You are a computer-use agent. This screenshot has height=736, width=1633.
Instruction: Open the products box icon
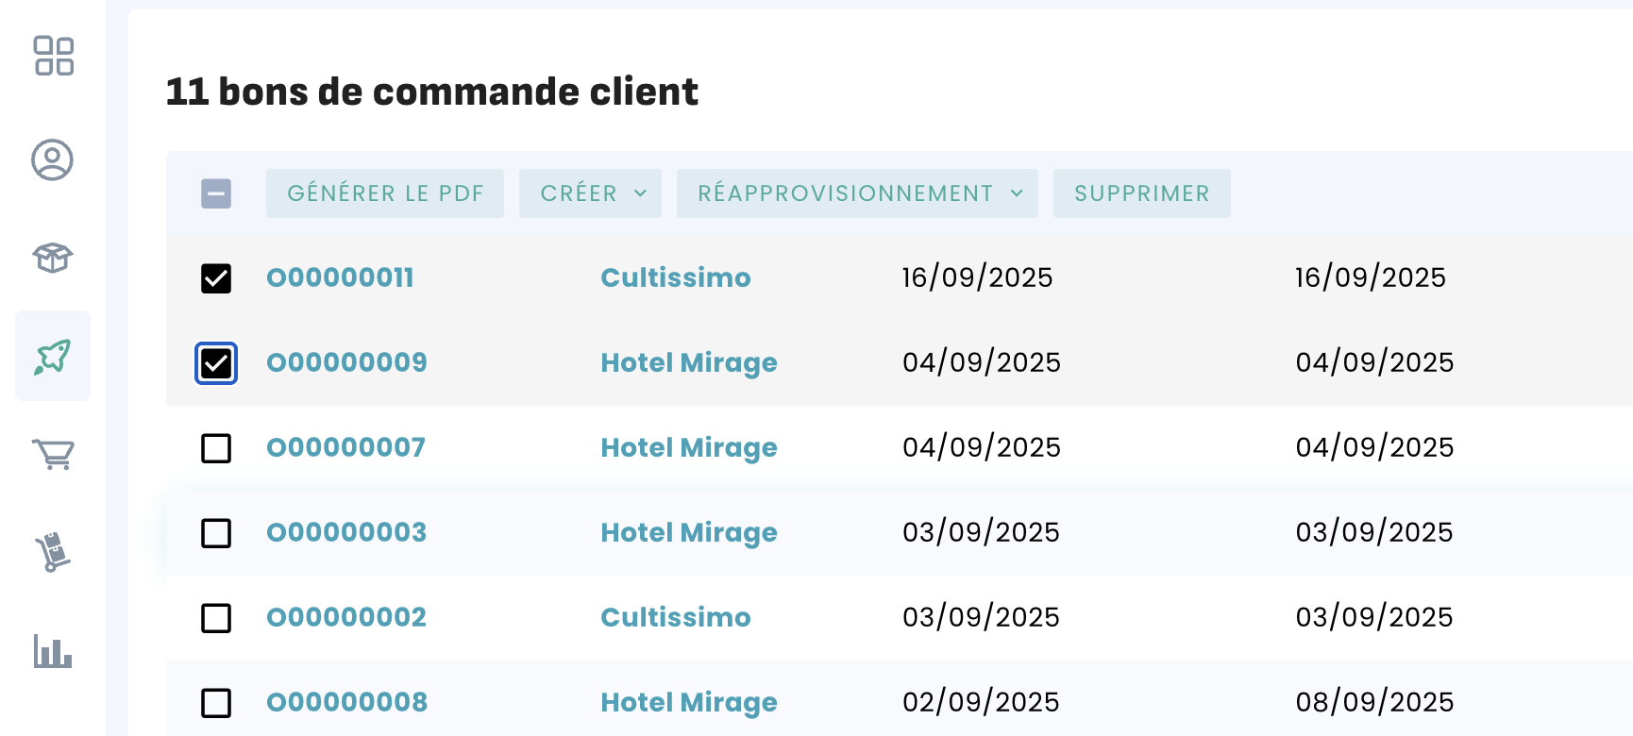[x=53, y=258]
